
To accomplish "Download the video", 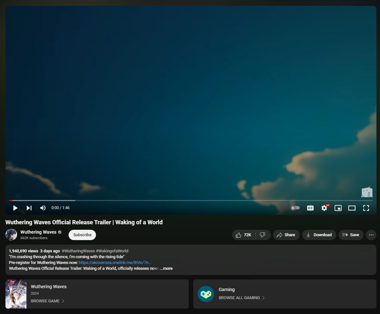I will (319, 235).
